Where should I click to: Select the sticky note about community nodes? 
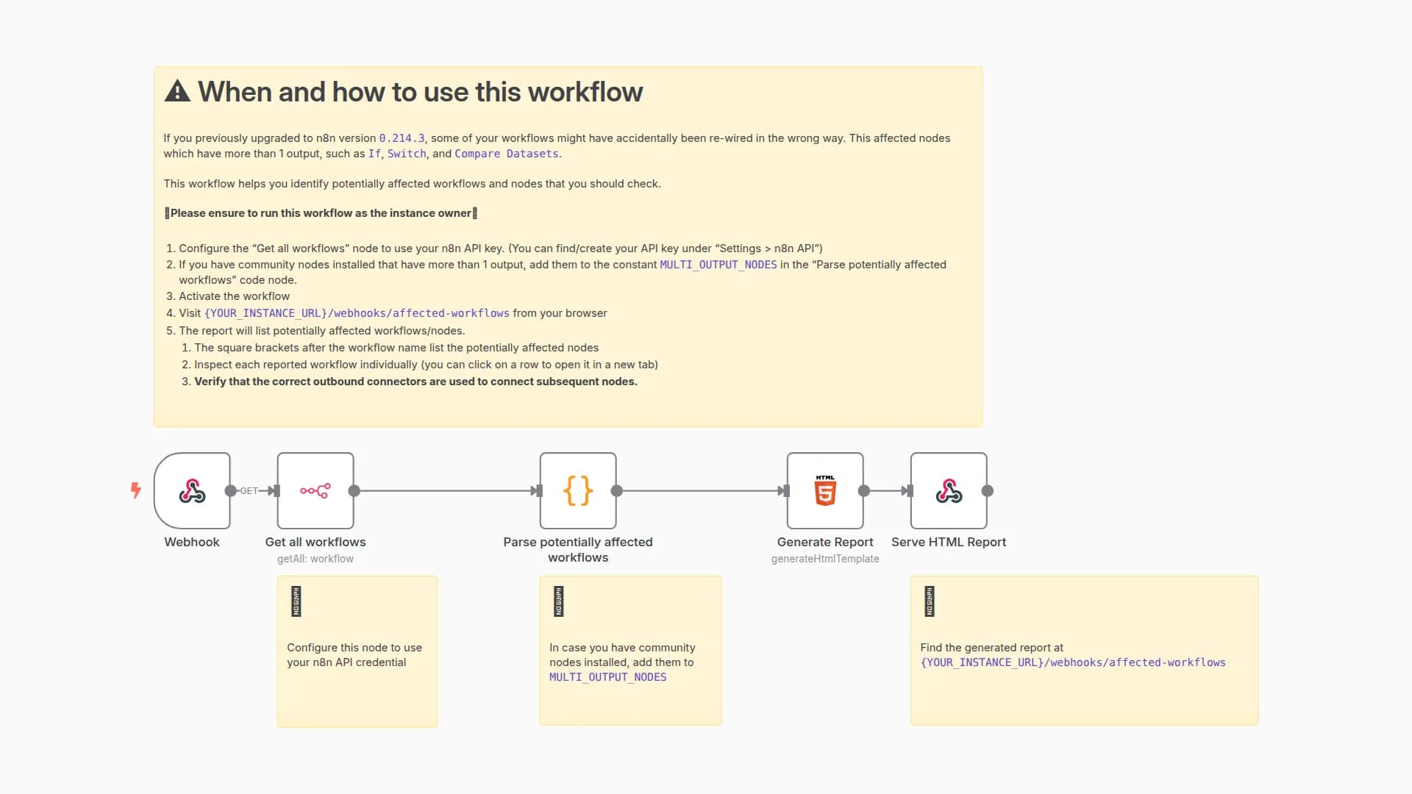click(630, 651)
